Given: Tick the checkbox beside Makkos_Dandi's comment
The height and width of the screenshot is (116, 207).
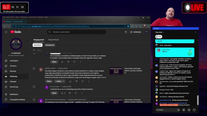Looking at the screenshot, I should pos(34,69).
